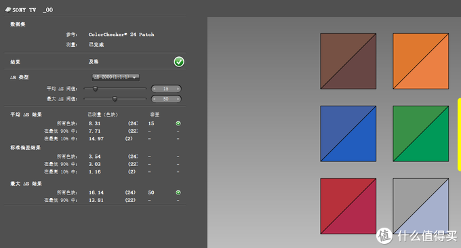The height and width of the screenshot is (248, 461).
Task: Select the orange color patch
Action: click(421, 61)
